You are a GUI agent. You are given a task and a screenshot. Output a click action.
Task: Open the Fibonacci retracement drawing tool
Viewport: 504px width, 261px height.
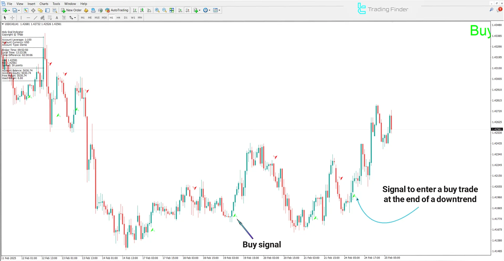tap(50, 18)
